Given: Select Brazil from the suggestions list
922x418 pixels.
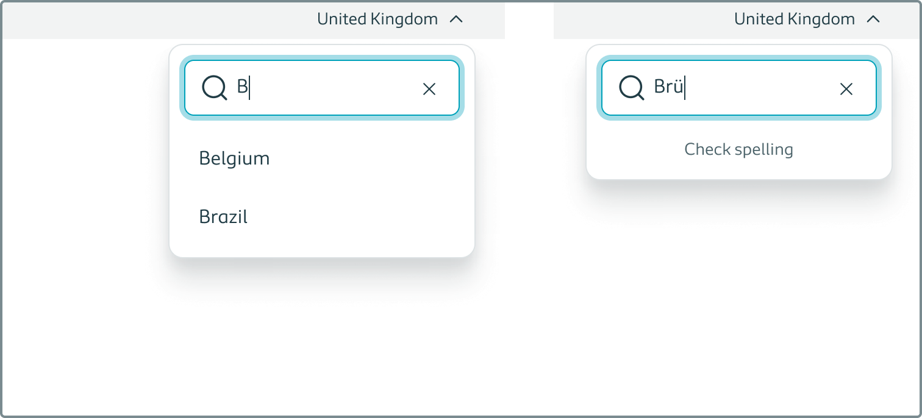Looking at the screenshot, I should (223, 216).
